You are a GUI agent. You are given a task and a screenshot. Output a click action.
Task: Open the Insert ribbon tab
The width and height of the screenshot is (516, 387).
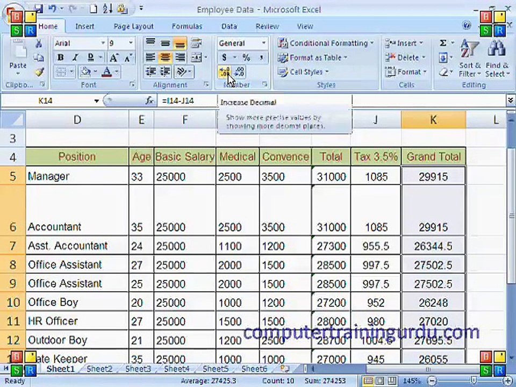(x=84, y=26)
